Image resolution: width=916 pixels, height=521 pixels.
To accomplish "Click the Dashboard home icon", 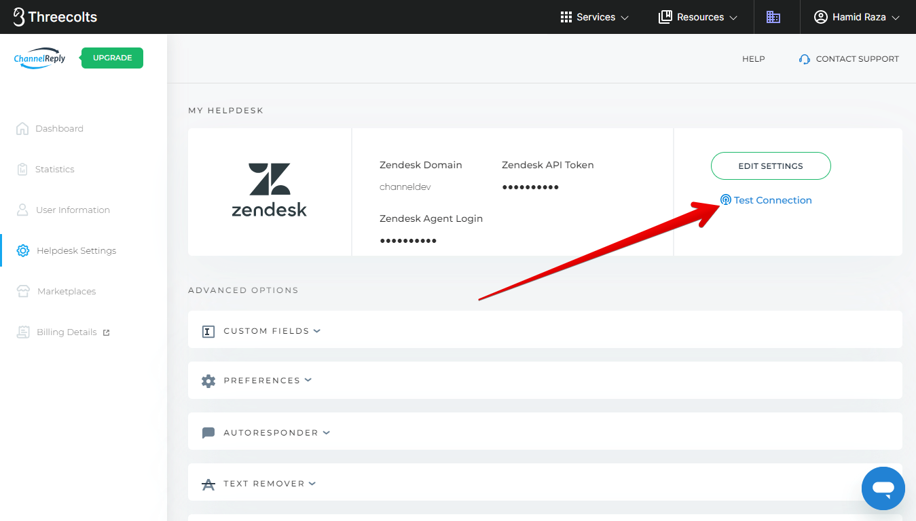I will click(x=22, y=128).
